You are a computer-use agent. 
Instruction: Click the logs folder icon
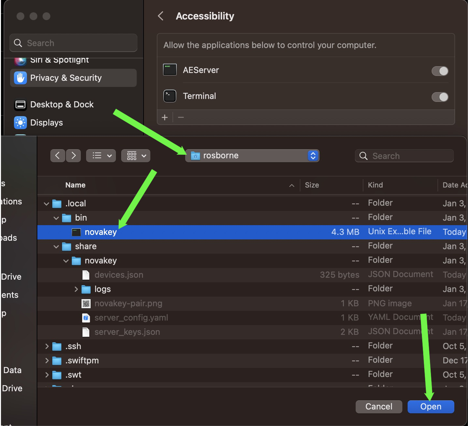click(86, 289)
